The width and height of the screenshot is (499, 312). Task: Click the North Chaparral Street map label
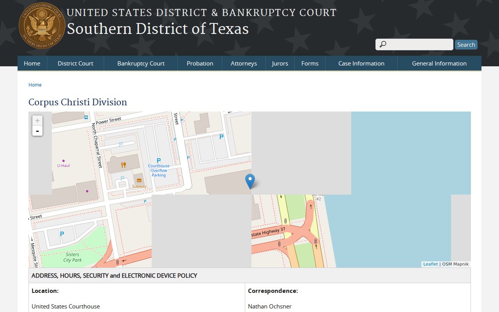point(97,145)
